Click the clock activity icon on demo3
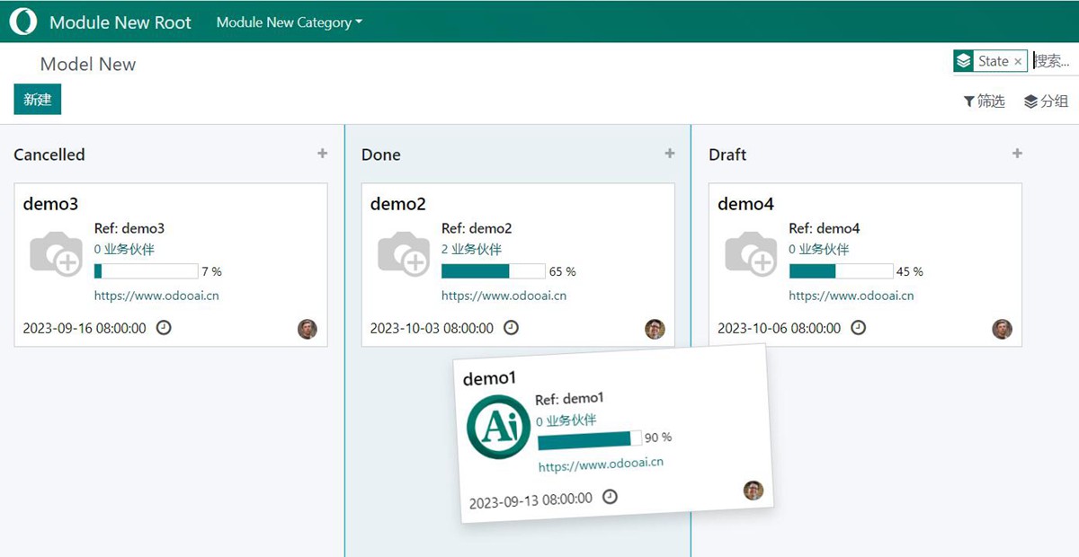 point(164,328)
